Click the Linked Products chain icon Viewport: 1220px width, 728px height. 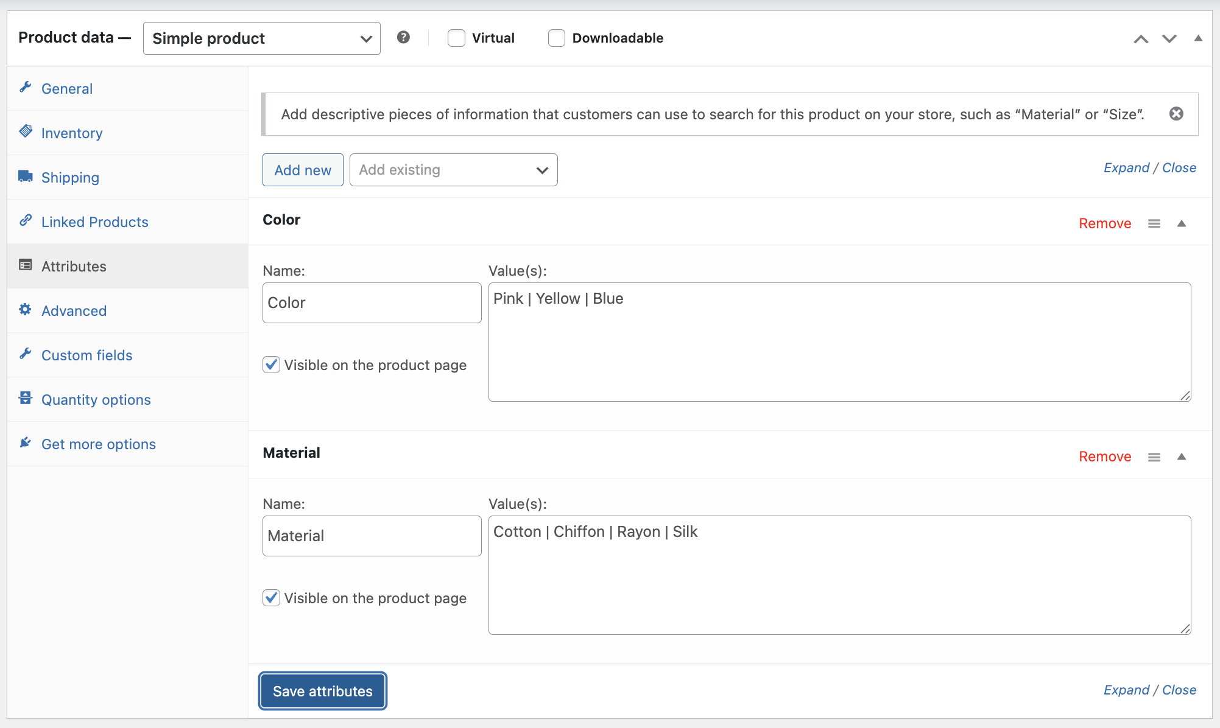pyautogui.click(x=26, y=220)
